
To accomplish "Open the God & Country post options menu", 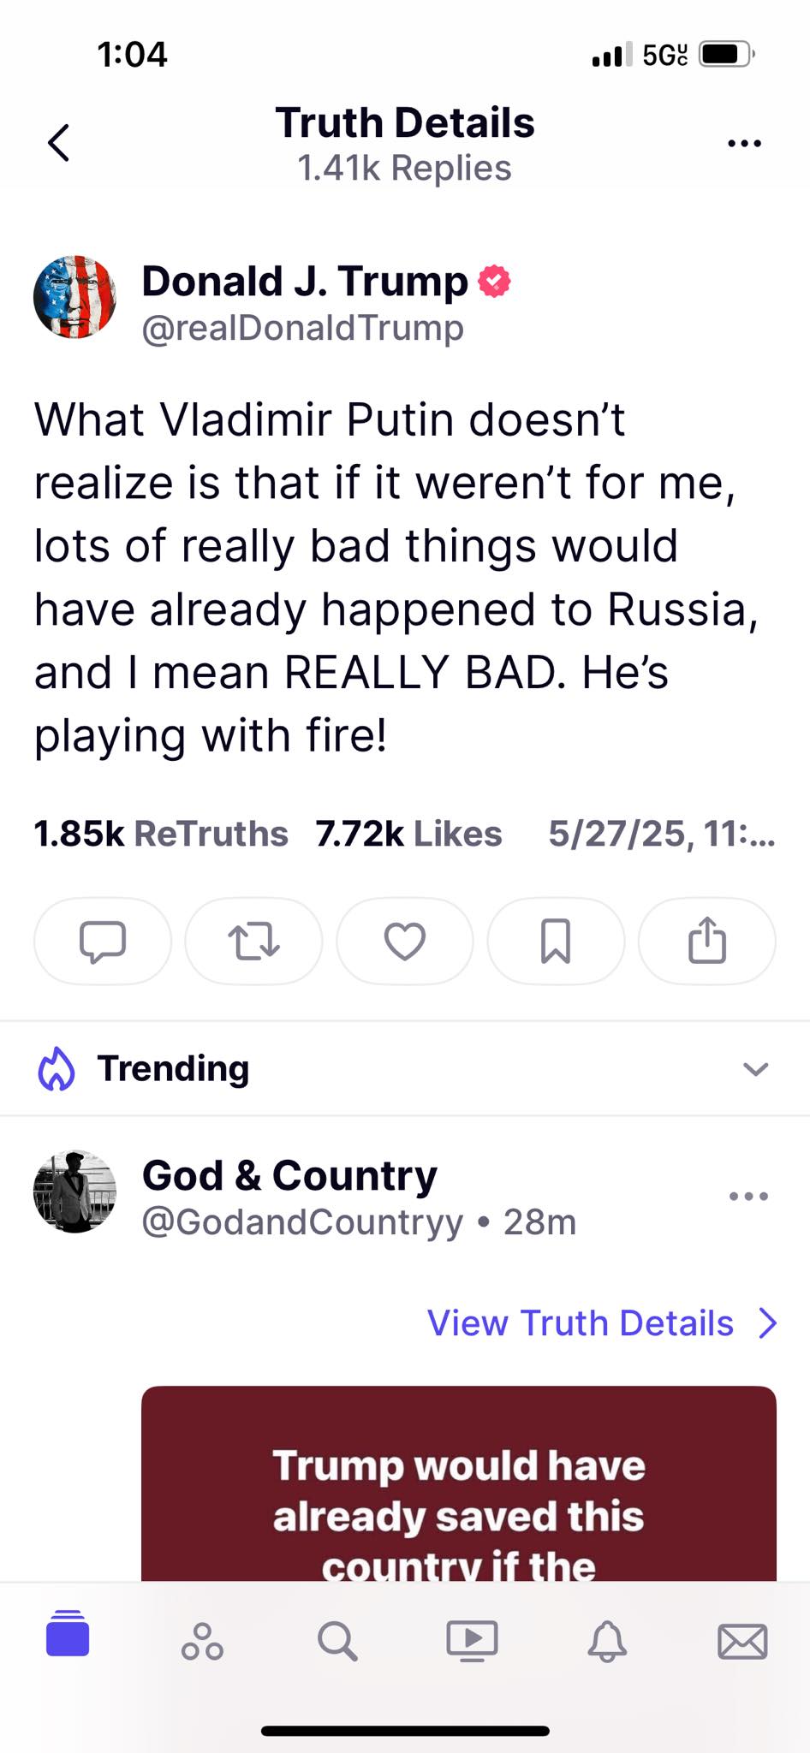I will click(748, 1196).
